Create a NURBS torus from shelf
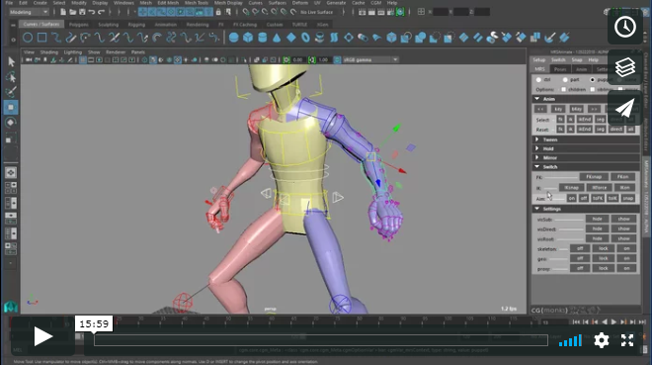The width and height of the screenshot is (652, 365). (x=305, y=38)
